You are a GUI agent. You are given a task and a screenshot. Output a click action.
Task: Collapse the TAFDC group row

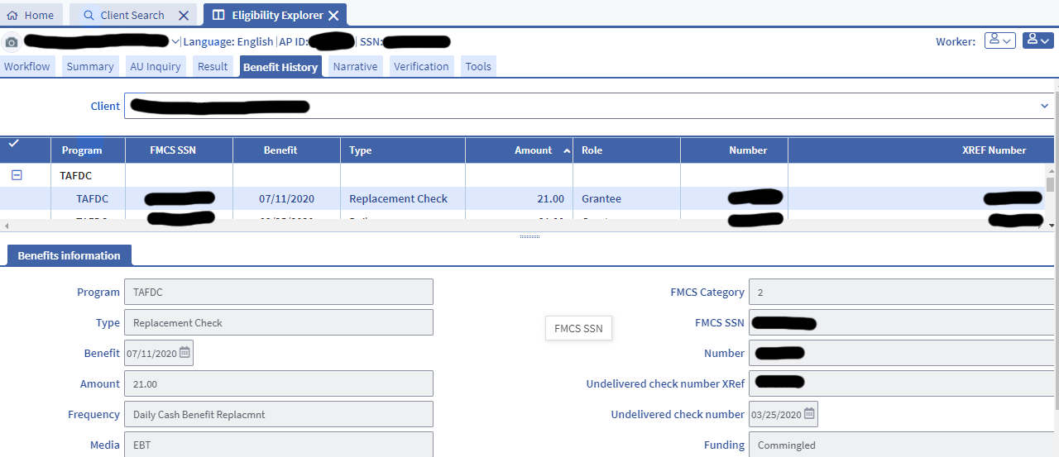point(16,175)
